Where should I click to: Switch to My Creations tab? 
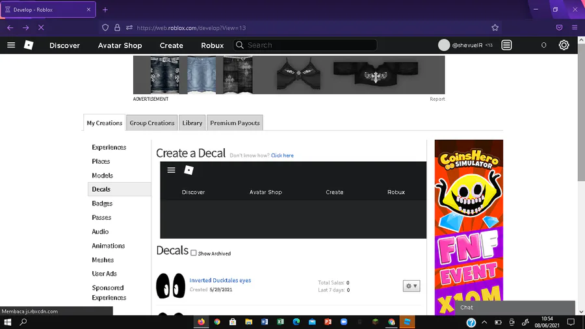[105, 123]
